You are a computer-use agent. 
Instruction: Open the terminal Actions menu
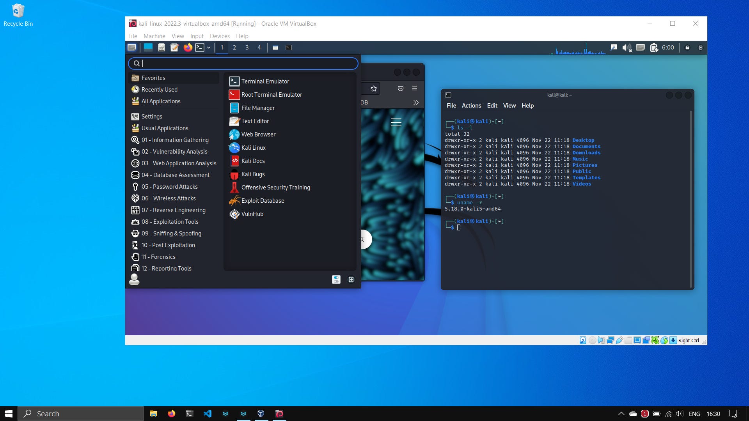471,106
